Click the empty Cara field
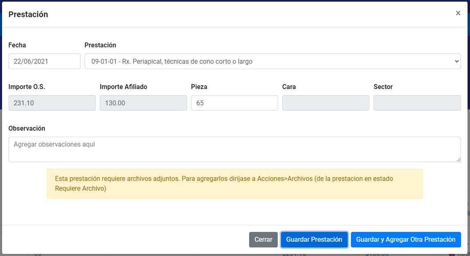The image size is (470, 256). tap(326, 103)
